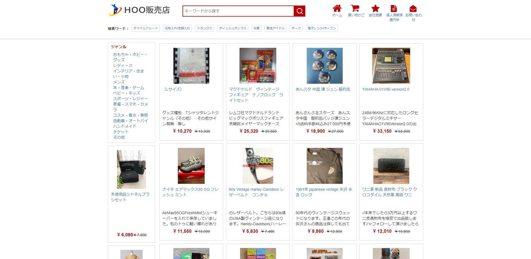This screenshot has height=259, width=531.
Task: Open the YAMAHA 01V96 version2.0 product link
Action: pyautogui.click(x=386, y=89)
